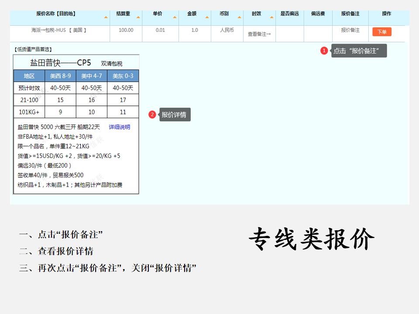Select the 美东 0-3 region header cell
Image resolution: width=419 pixels, height=314 pixels.
tap(123, 76)
